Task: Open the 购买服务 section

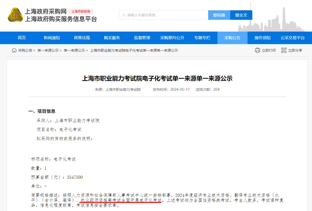Action: tap(112, 38)
